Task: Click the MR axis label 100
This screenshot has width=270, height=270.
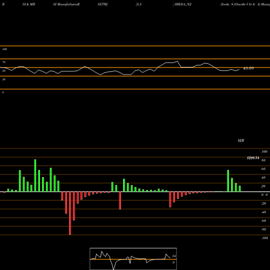Action: point(264,152)
